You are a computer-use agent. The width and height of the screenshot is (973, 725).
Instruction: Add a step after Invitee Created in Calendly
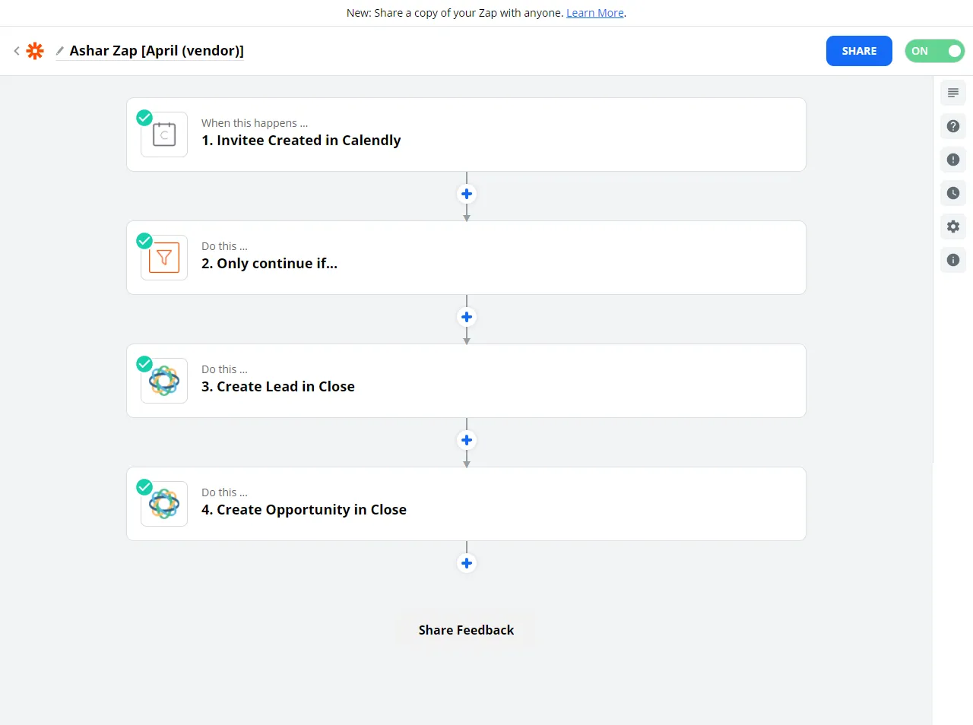pos(467,194)
